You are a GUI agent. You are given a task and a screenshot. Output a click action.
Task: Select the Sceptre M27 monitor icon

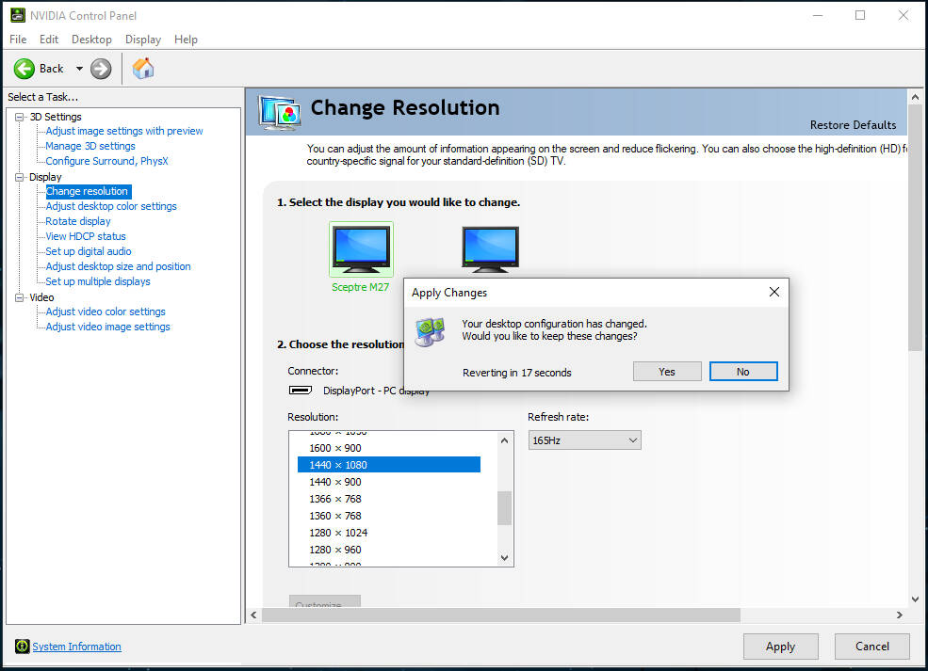tap(361, 248)
